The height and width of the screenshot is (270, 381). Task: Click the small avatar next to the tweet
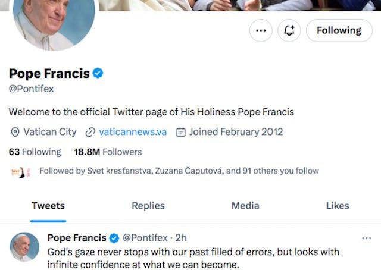click(x=24, y=247)
